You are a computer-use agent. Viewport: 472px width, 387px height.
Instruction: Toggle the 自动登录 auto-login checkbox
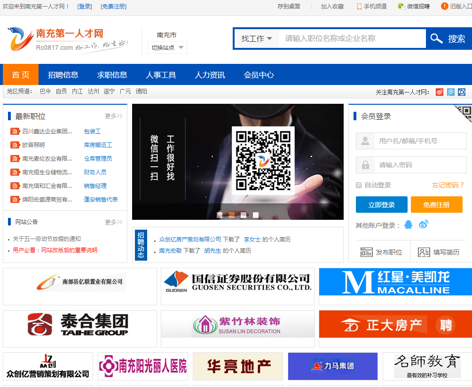coord(359,185)
